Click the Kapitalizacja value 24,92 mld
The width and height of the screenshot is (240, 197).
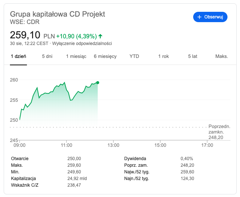click(x=77, y=179)
